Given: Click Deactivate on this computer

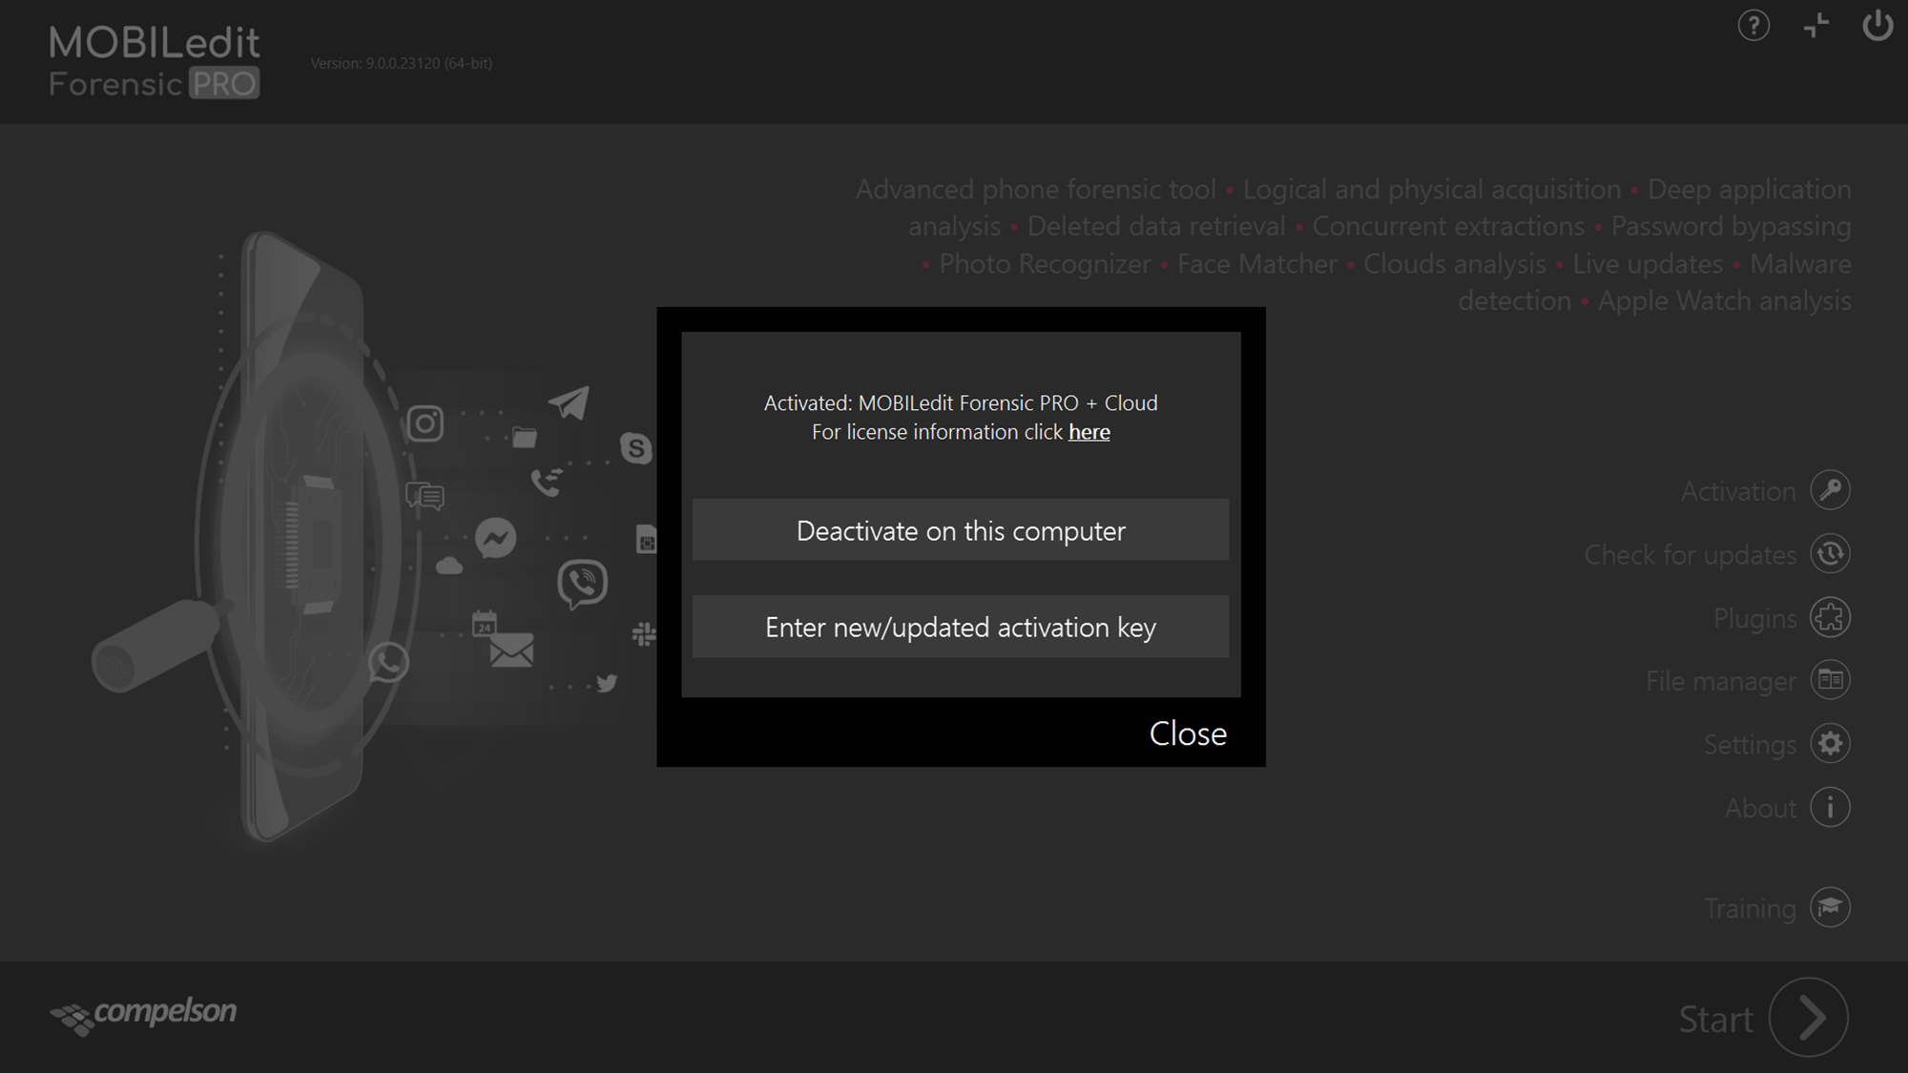Looking at the screenshot, I should click(961, 530).
